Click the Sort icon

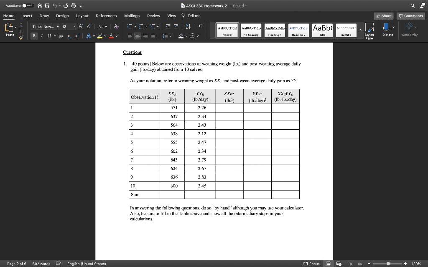click(188, 26)
